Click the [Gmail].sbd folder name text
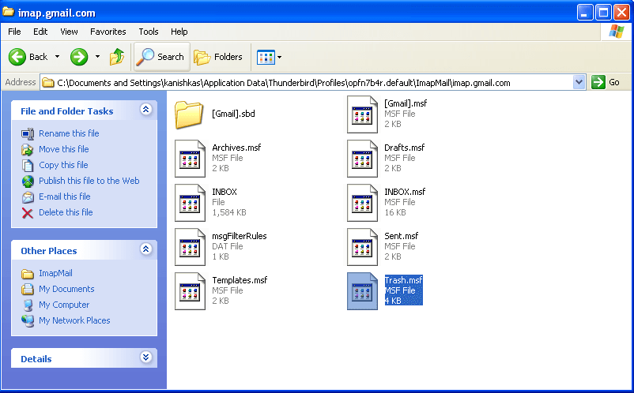Screen dimensions: 634x393 click(x=233, y=114)
